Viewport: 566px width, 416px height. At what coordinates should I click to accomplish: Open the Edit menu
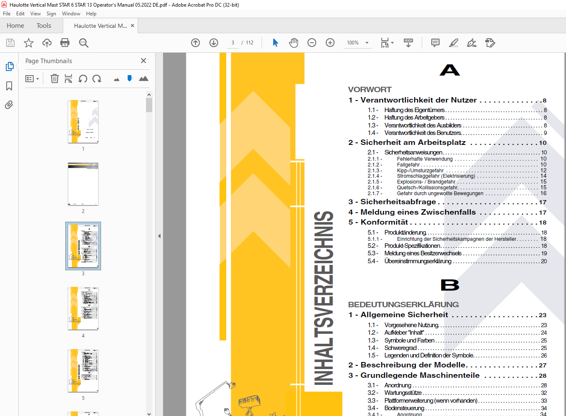pyautogui.click(x=20, y=14)
